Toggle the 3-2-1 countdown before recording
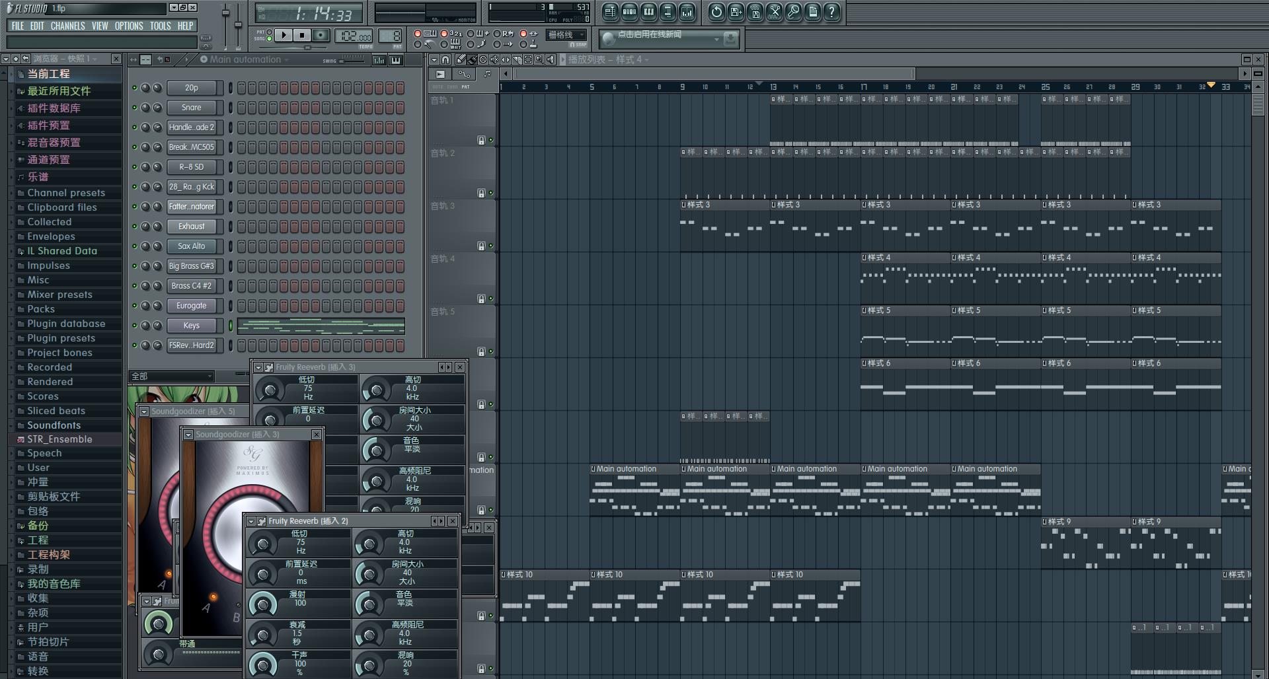The width and height of the screenshot is (1269, 679). coord(444,33)
